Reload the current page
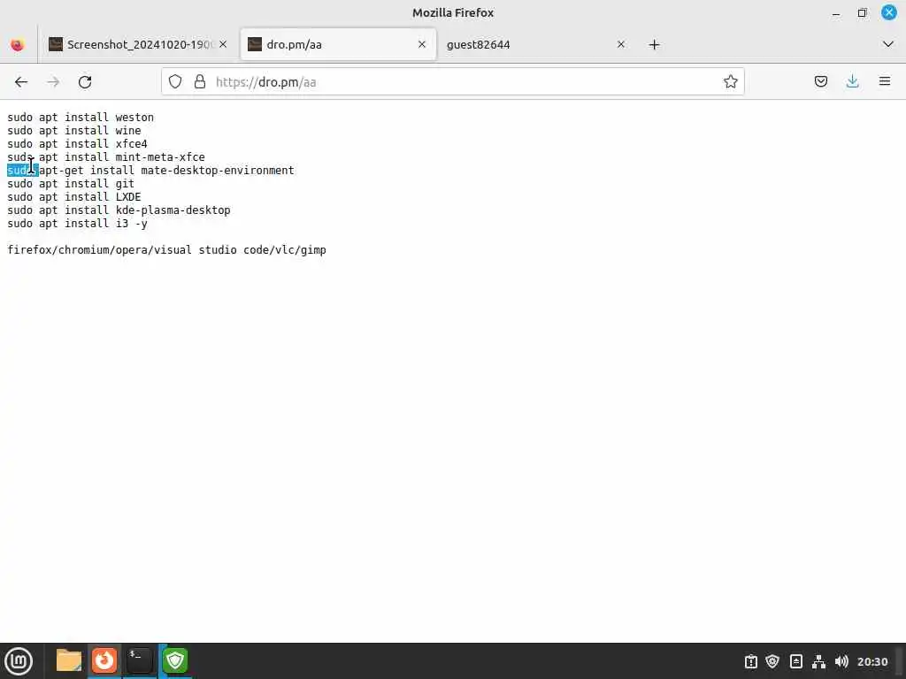Screen dimensions: 906x679 point(85,82)
